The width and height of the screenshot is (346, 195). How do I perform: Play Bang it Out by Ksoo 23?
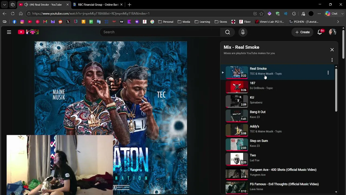278,116
